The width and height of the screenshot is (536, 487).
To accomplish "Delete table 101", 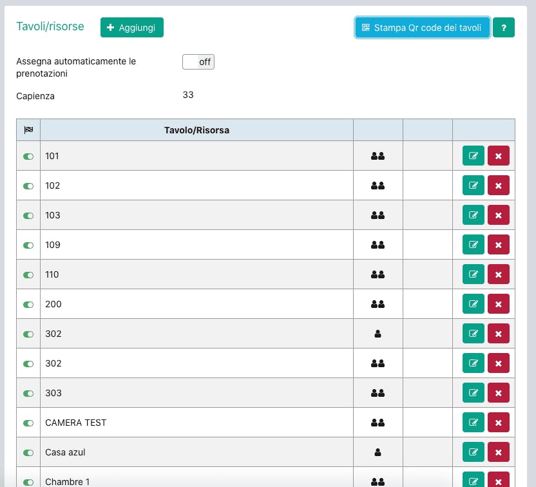I will (499, 155).
